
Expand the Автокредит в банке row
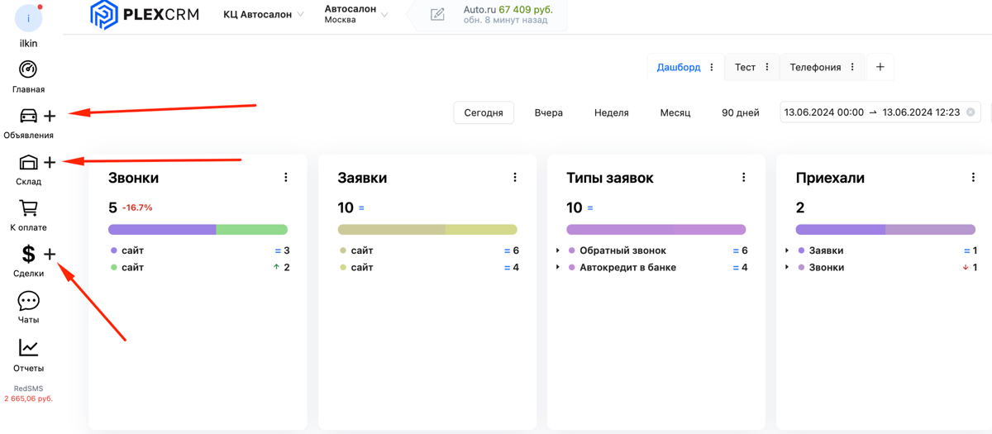click(x=558, y=267)
